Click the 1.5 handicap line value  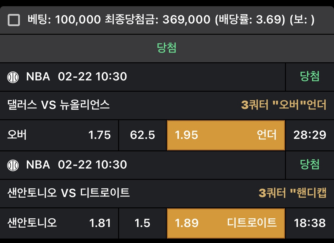(x=143, y=223)
